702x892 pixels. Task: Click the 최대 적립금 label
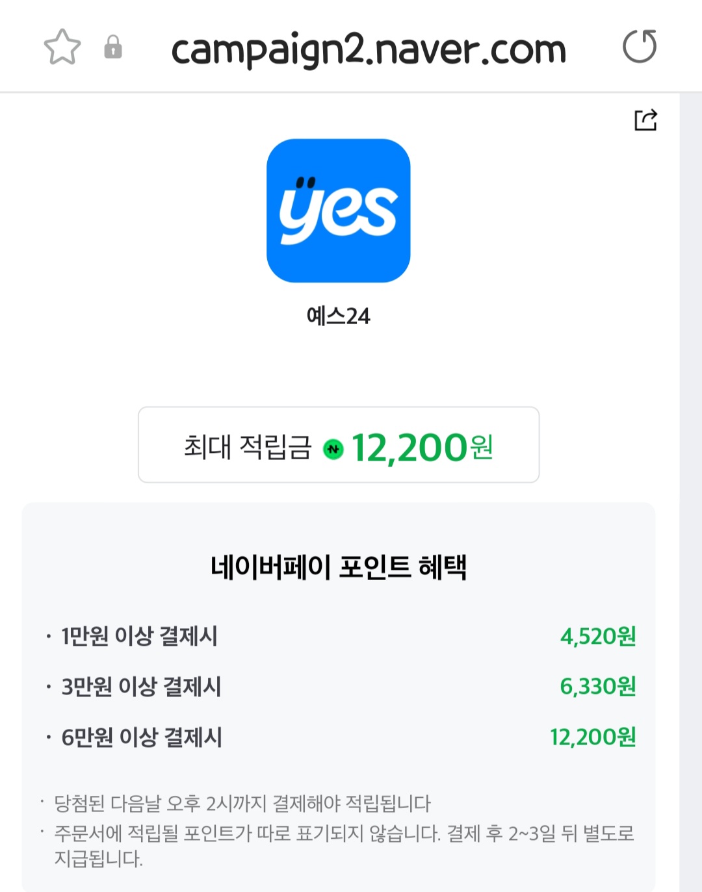[248, 447]
